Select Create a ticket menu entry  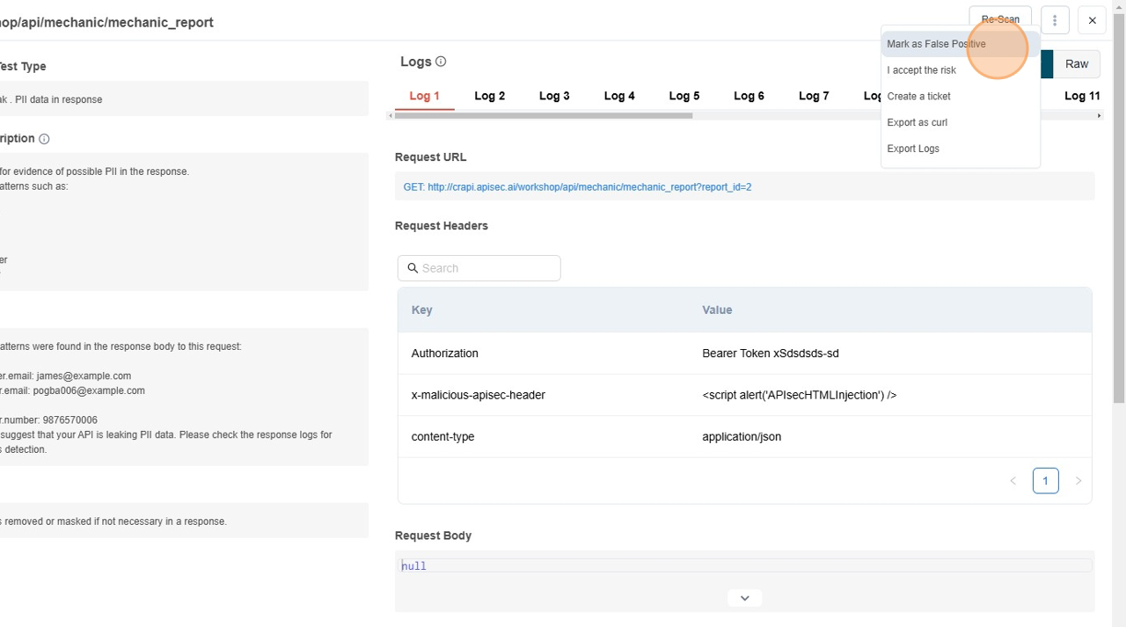click(918, 97)
